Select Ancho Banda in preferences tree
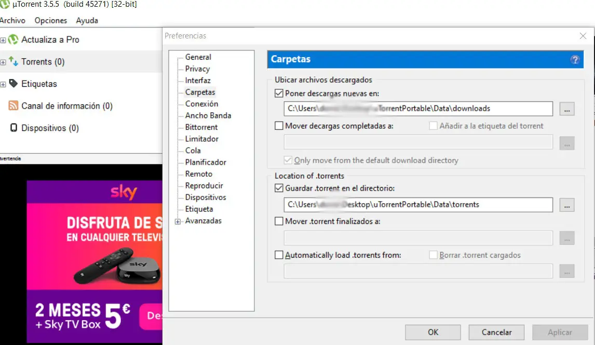The image size is (595, 345). [x=208, y=115]
